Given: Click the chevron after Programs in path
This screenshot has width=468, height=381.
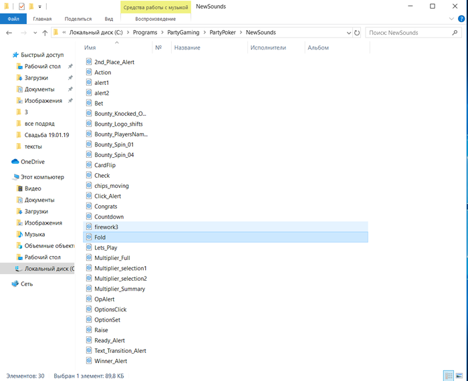Looking at the screenshot, I should 162,33.
